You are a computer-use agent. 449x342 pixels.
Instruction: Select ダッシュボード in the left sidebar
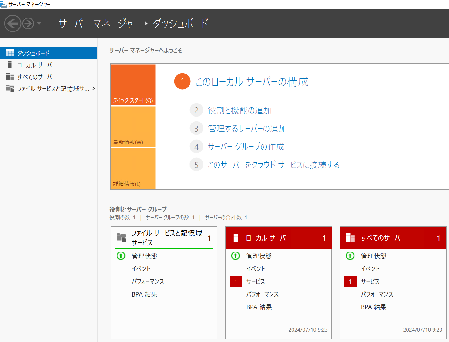[x=33, y=53]
